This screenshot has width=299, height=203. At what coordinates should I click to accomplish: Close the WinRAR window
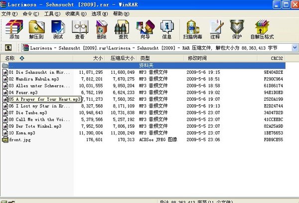(x=295, y=4)
